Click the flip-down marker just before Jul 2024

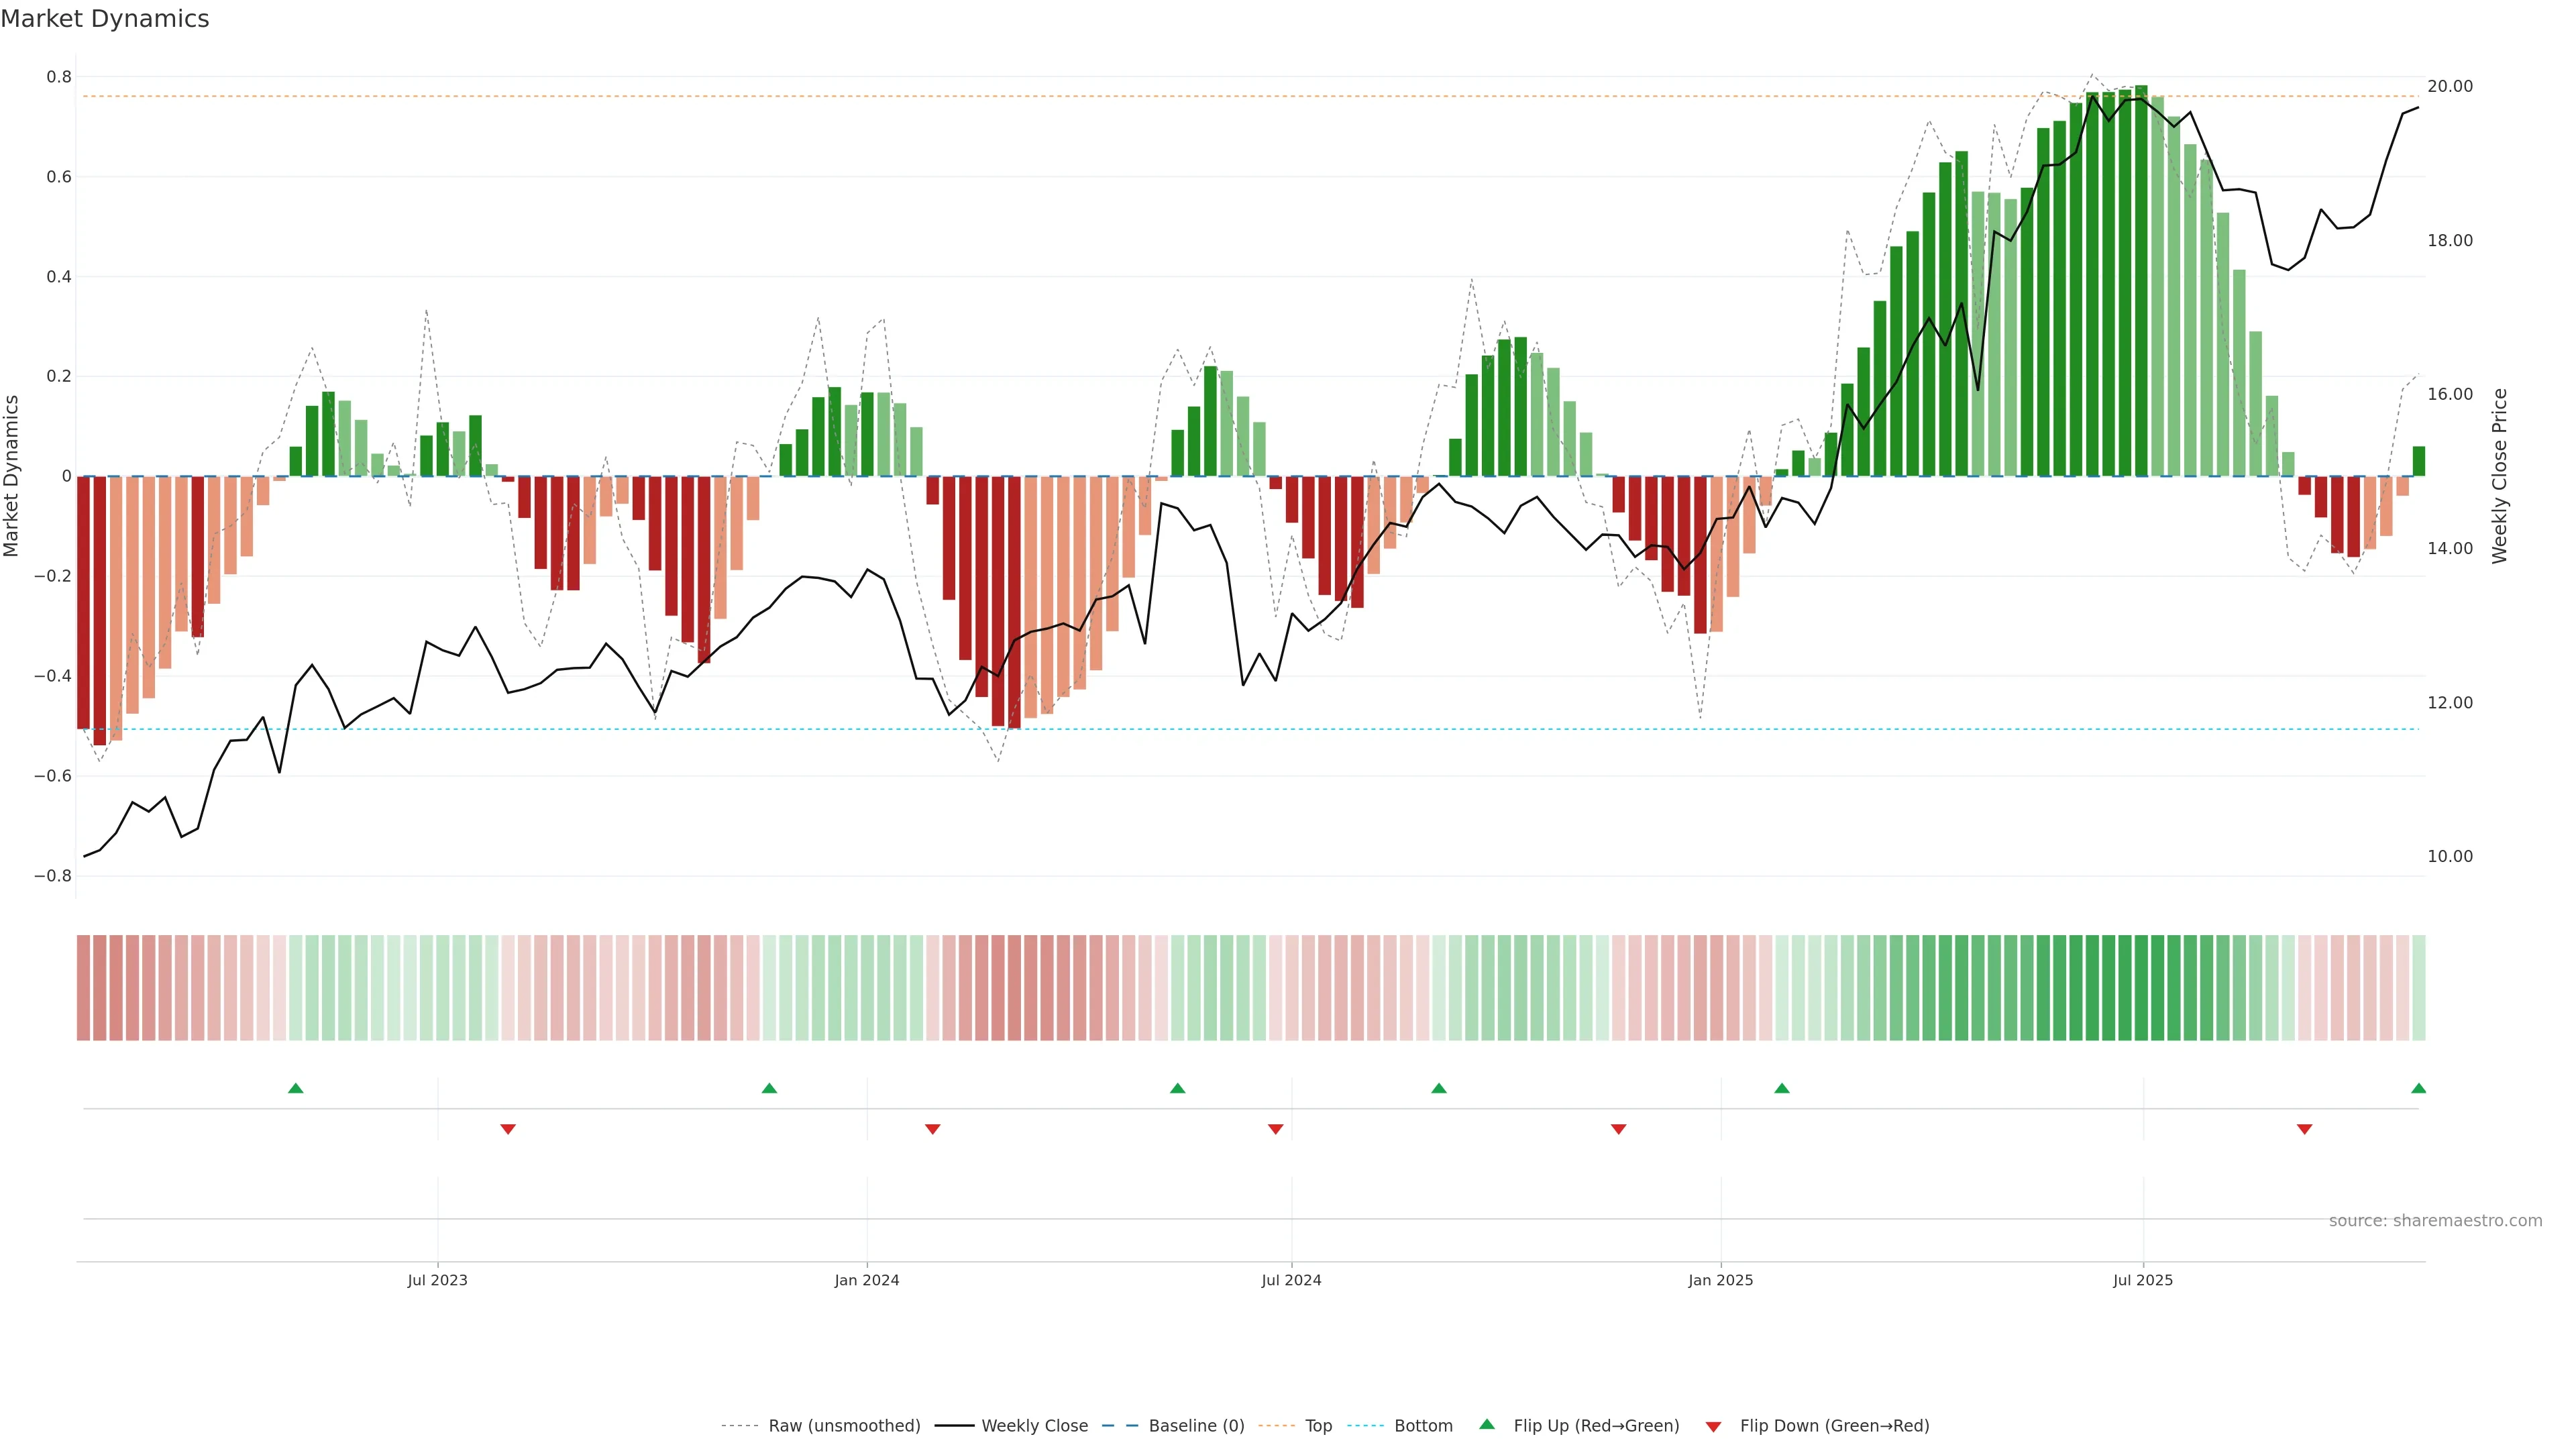pyautogui.click(x=1275, y=1129)
